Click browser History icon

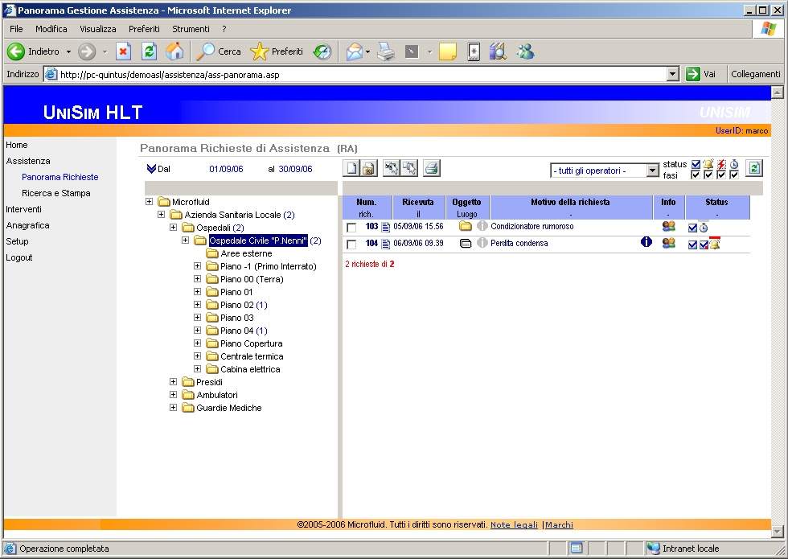click(x=322, y=51)
